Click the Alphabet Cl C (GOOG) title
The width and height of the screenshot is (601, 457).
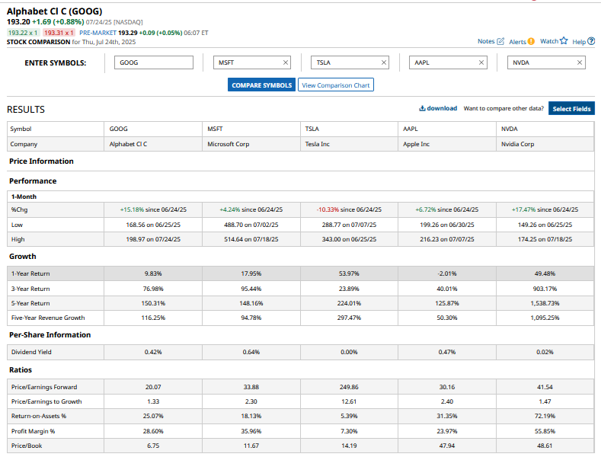tap(54, 11)
